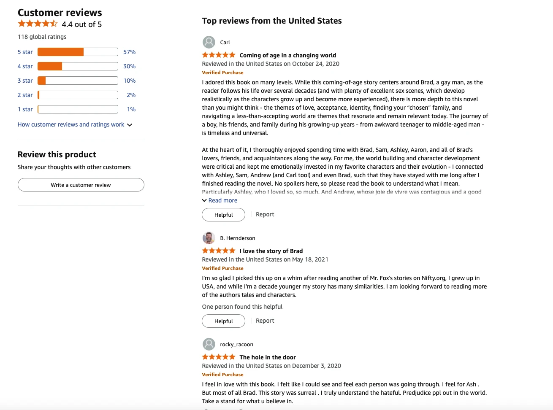
Task: Mark B. Hernderson's review as Helpful
Action: click(x=223, y=321)
